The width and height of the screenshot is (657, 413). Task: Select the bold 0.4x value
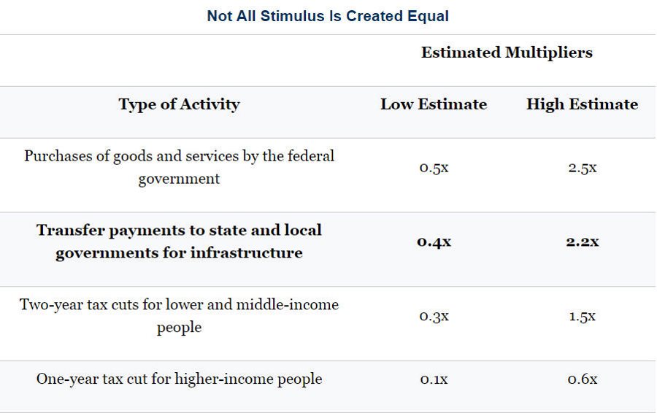[434, 242]
